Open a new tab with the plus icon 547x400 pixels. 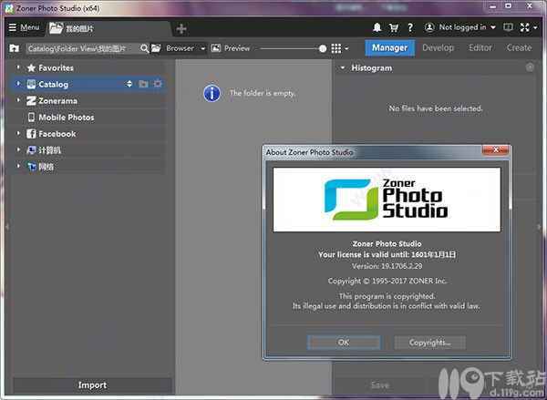pos(181,28)
